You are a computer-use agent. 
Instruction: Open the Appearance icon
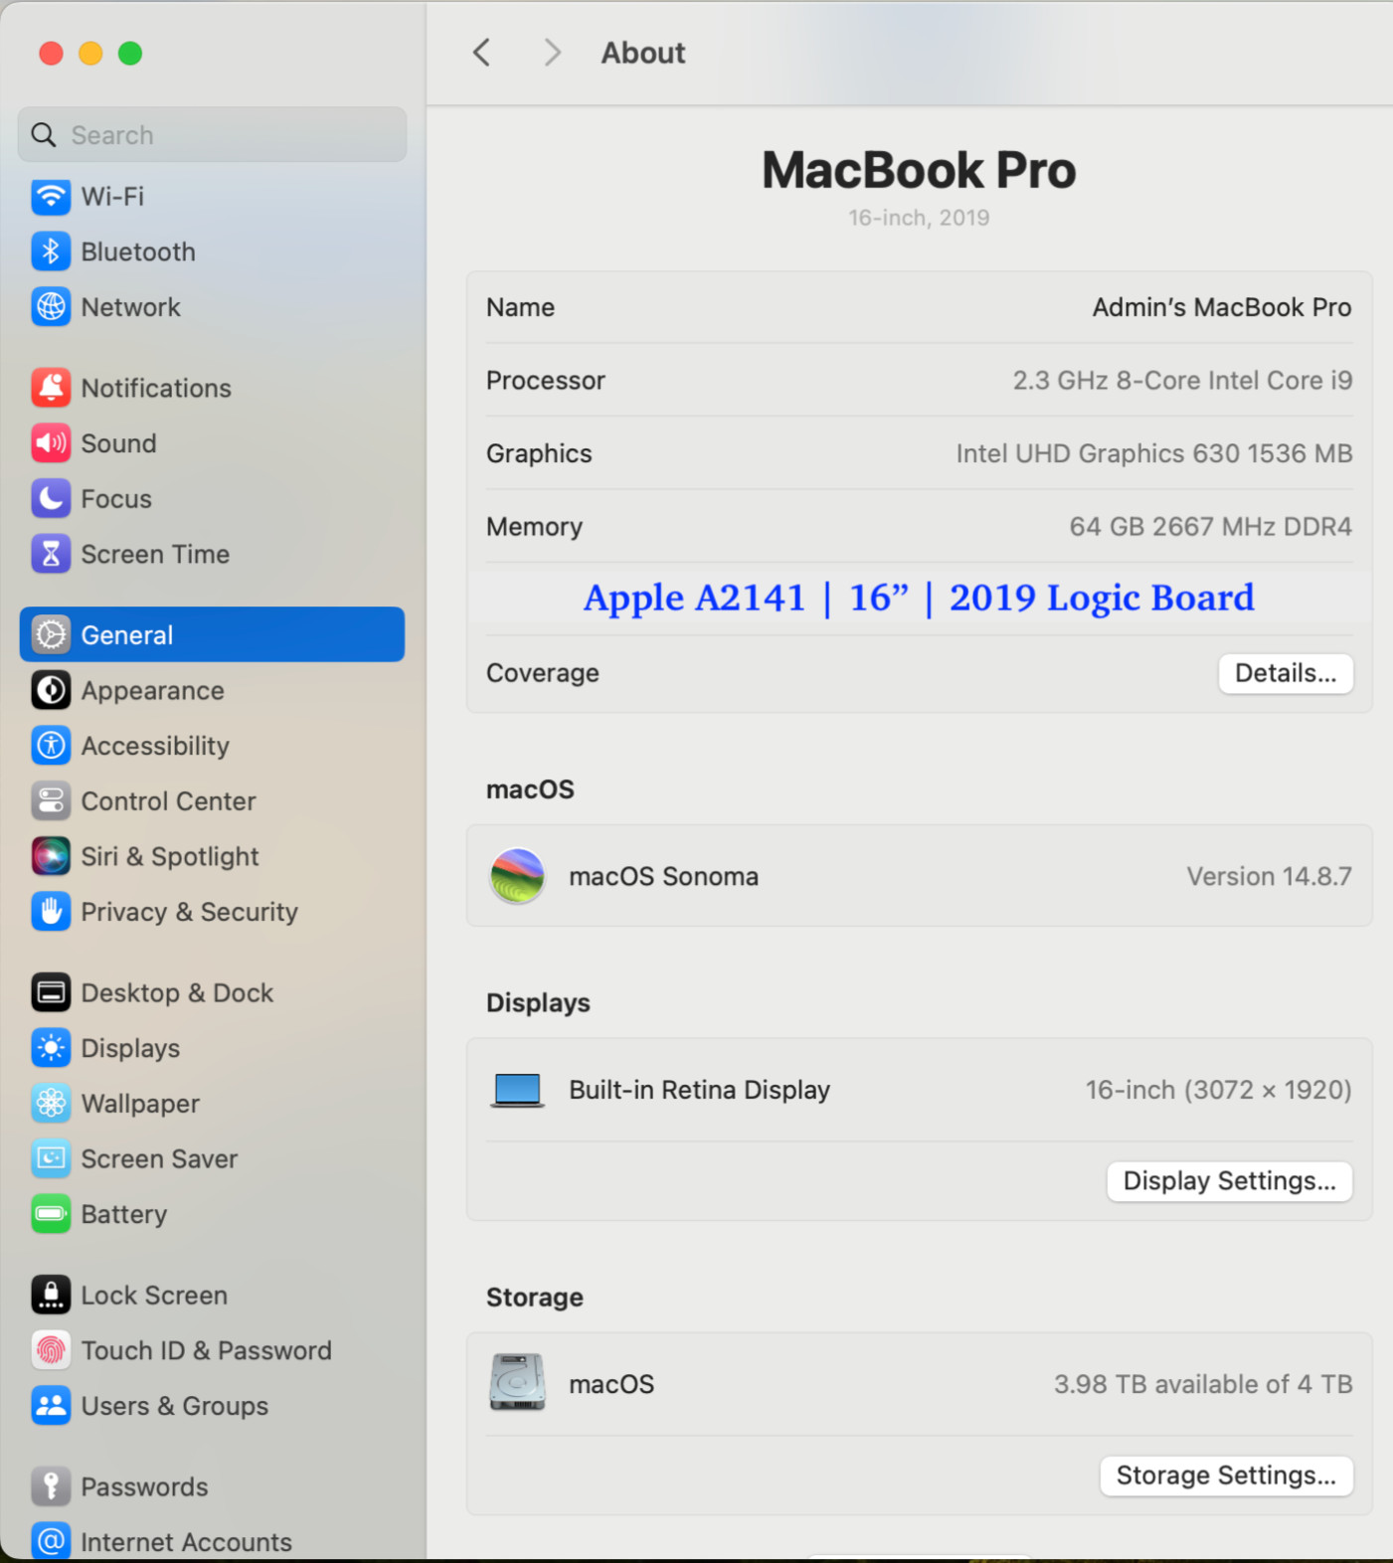(x=51, y=690)
